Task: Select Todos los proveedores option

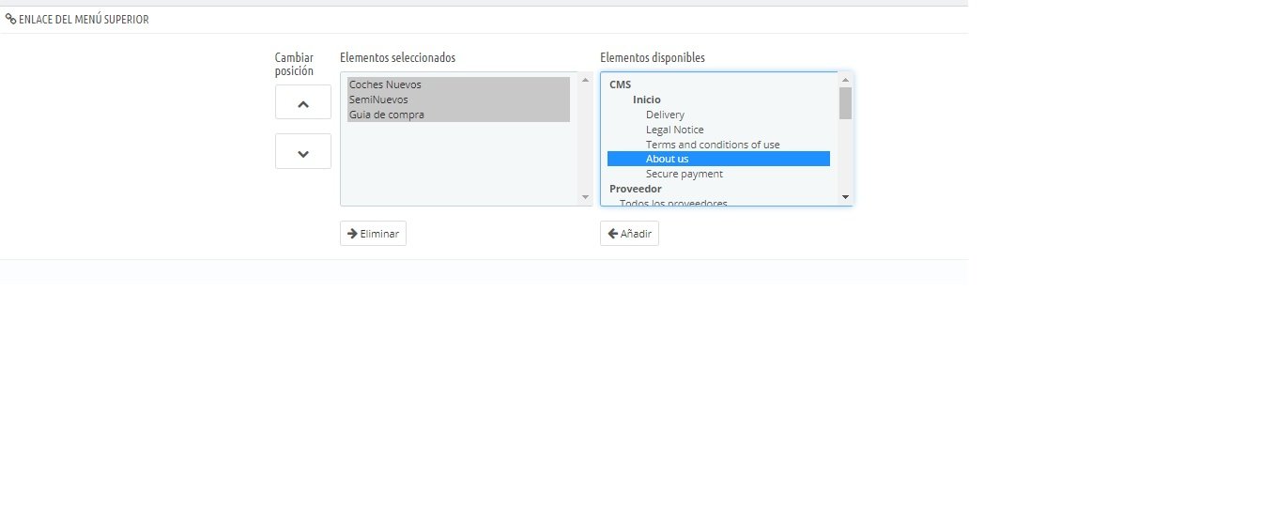Action: point(718,201)
